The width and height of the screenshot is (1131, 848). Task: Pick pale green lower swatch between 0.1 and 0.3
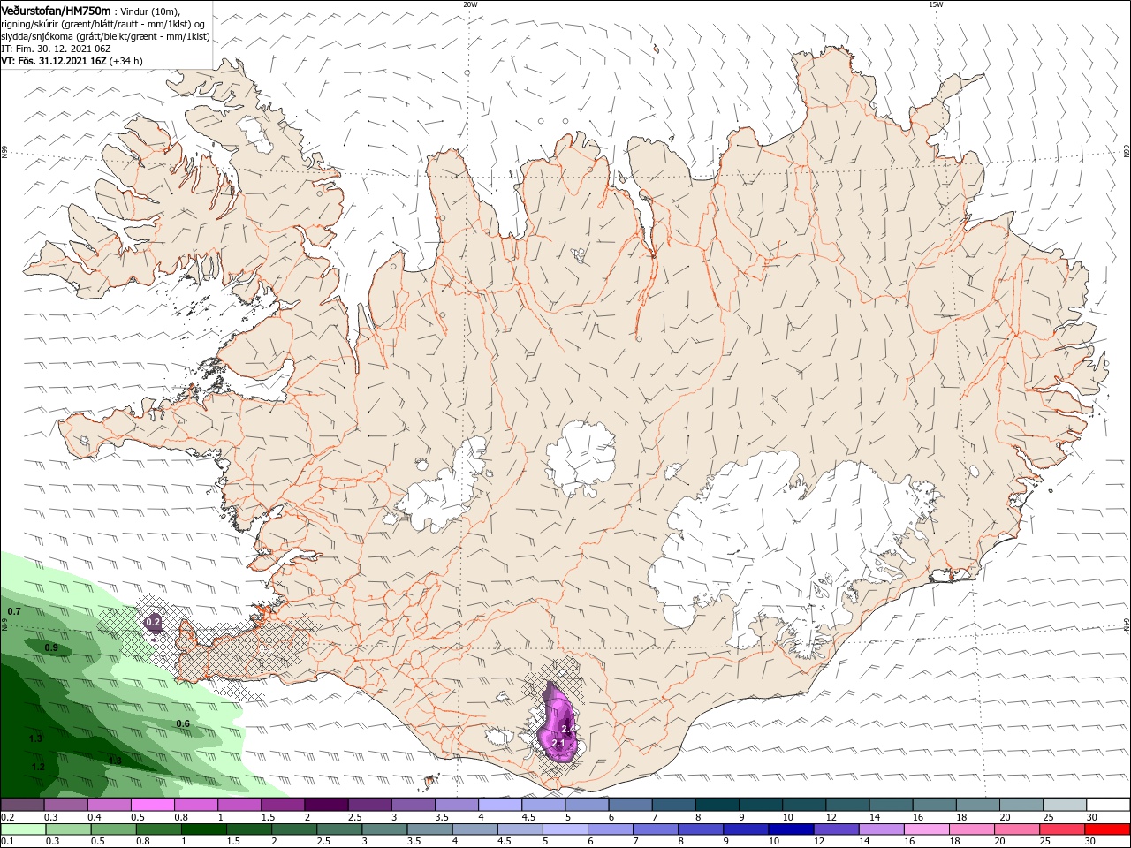[22, 829]
